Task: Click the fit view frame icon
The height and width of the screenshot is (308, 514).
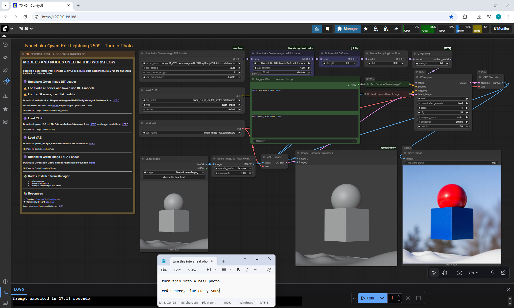Action: click(459, 273)
